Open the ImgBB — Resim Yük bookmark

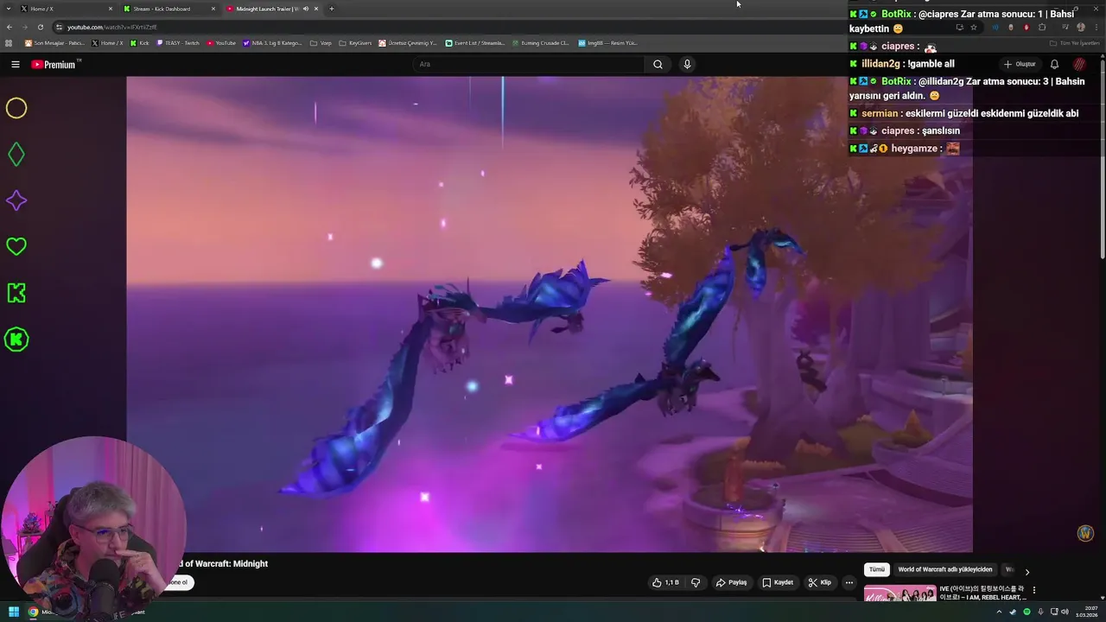[x=607, y=42]
